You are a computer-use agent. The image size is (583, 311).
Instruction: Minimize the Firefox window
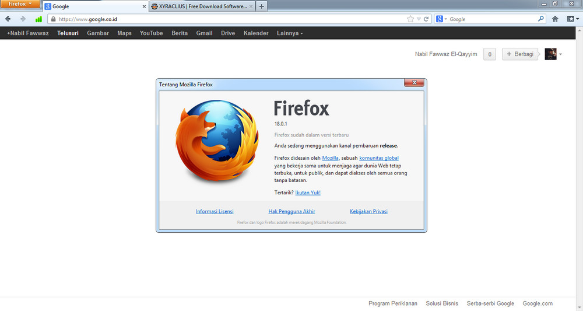[544, 4]
